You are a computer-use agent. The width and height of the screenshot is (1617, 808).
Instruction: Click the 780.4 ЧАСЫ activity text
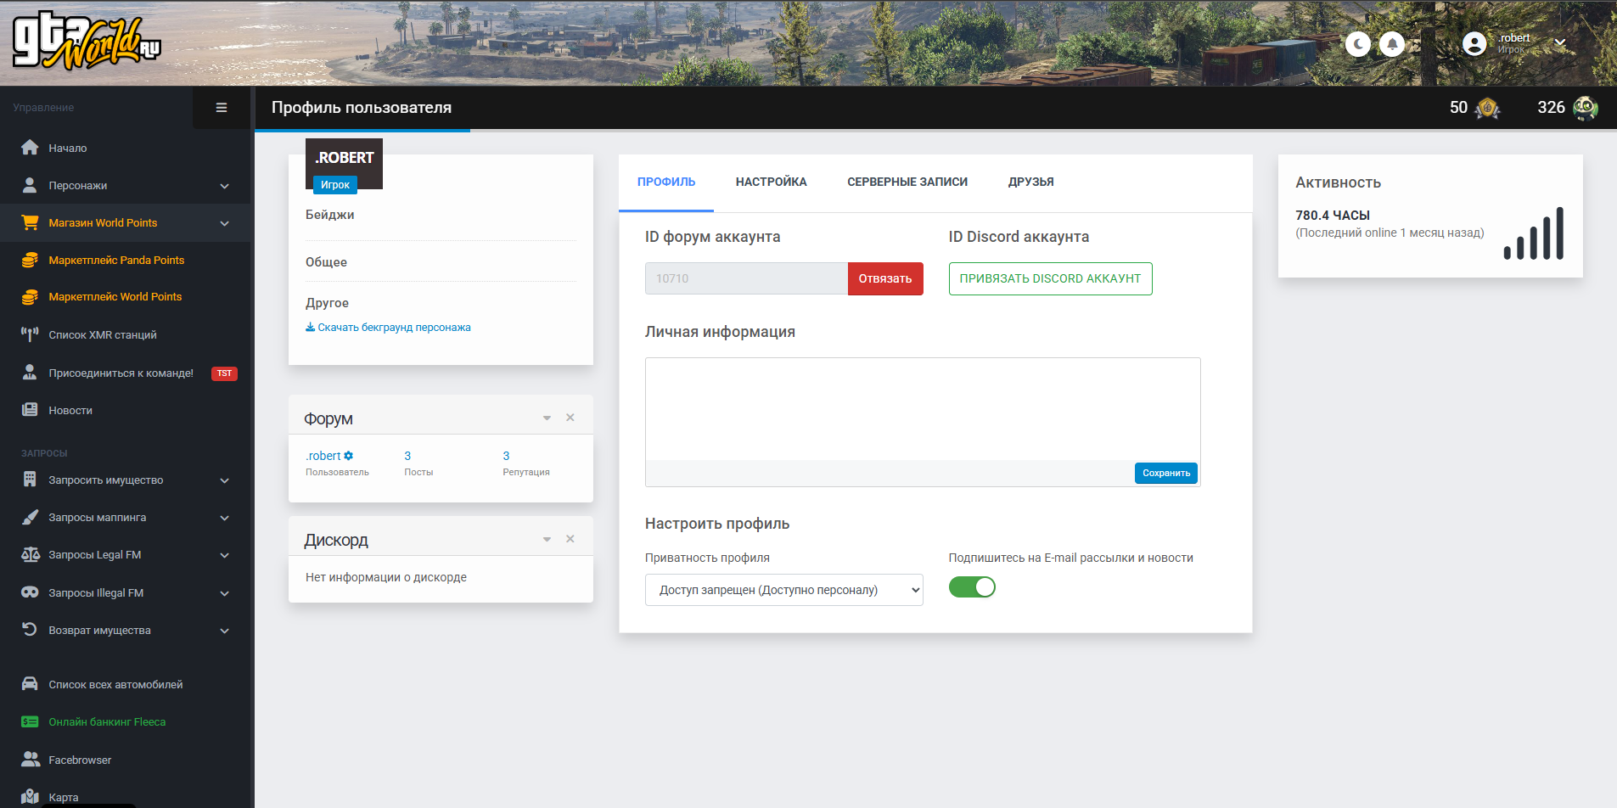point(1333,215)
